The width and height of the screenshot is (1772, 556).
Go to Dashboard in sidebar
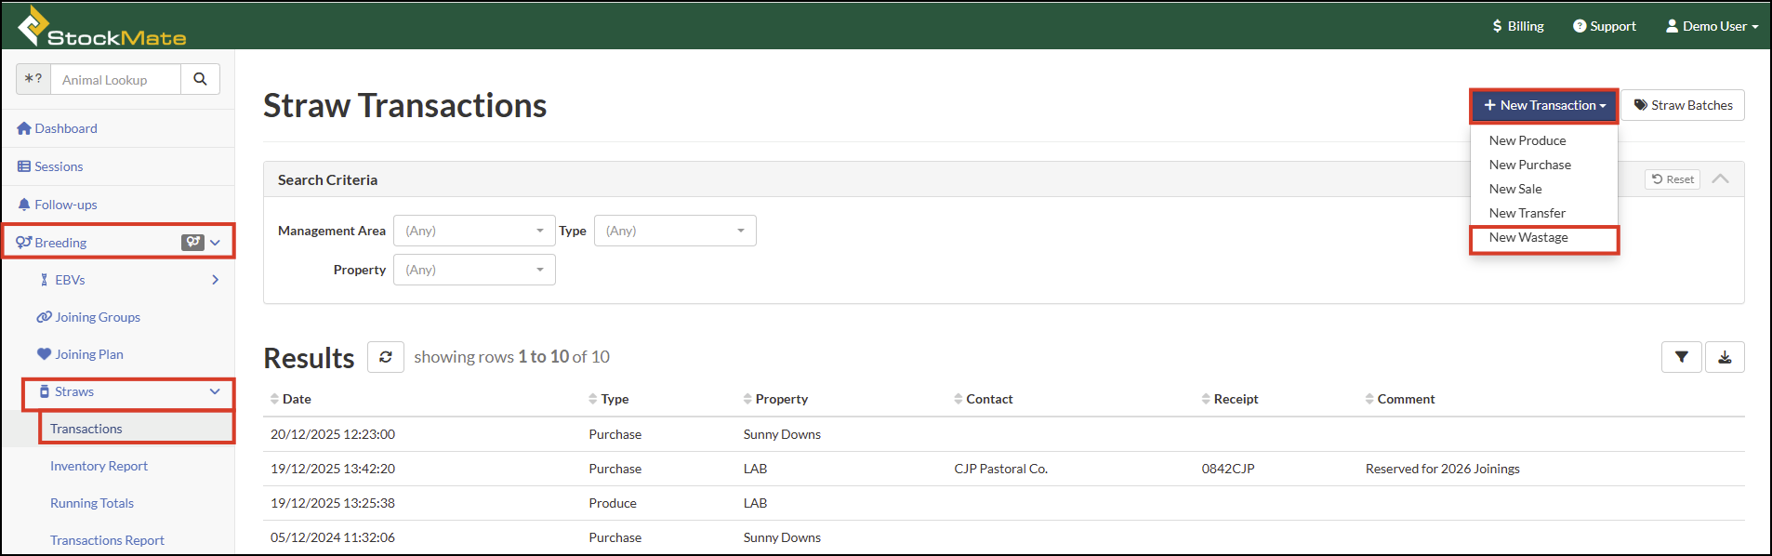(x=57, y=128)
